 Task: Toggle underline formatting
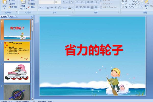point(48,8)
